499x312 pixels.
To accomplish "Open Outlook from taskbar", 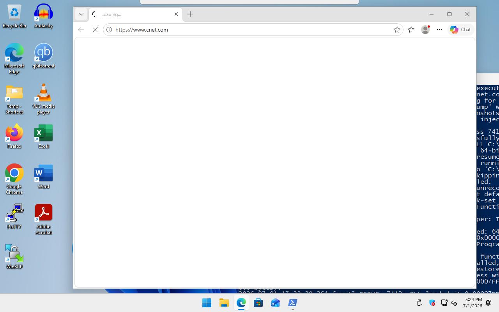I will coord(275,303).
